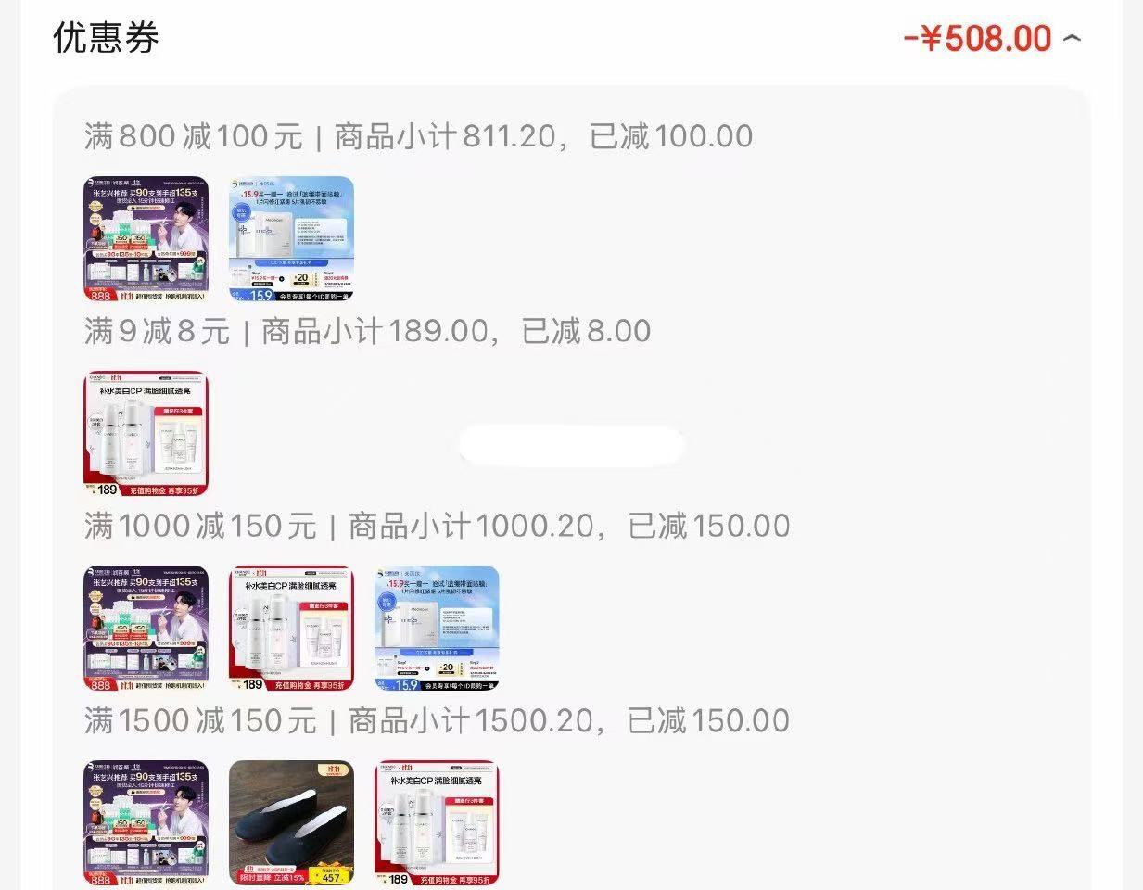Viewport: 1143px width, 890px height.
Task: Open the toothpaste product under 满1500减150元
Action: pyautogui.click(x=146, y=823)
